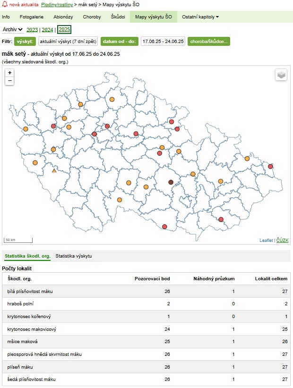Click the krytonosec makovicový row label
This screenshot has width=293, height=388.
tap(32, 329)
